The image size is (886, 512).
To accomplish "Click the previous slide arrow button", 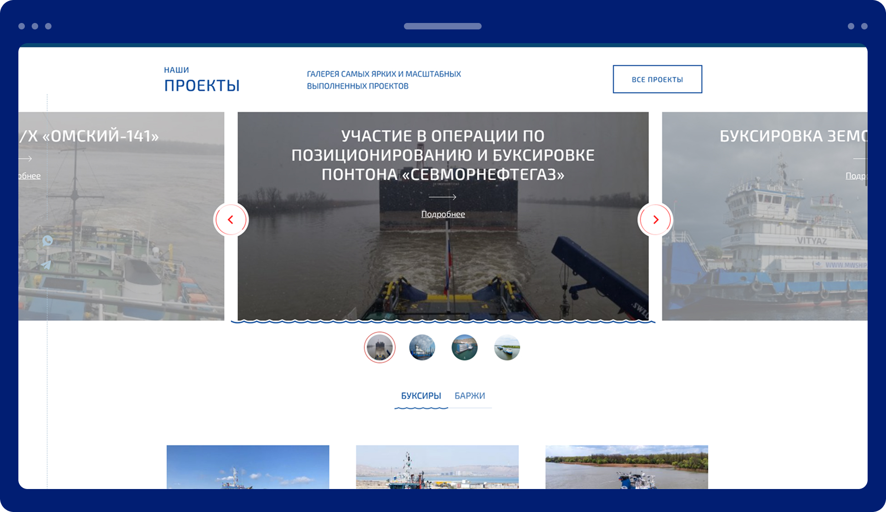I will coord(231,220).
